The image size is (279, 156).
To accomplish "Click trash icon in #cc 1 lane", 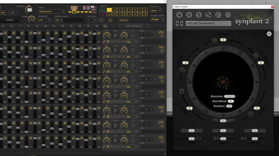I will [x=108, y=41].
